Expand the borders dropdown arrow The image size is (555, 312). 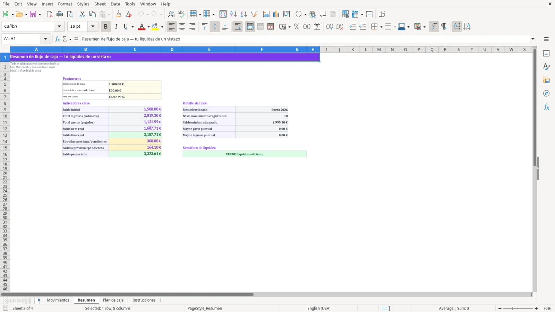coord(381,27)
